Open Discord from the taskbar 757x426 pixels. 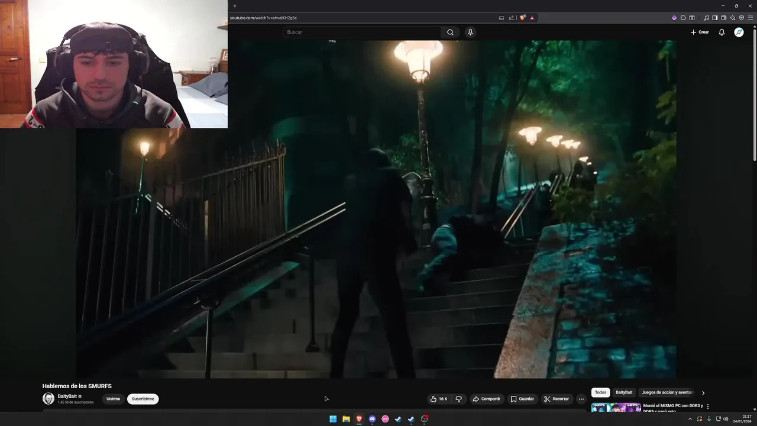coord(372,419)
